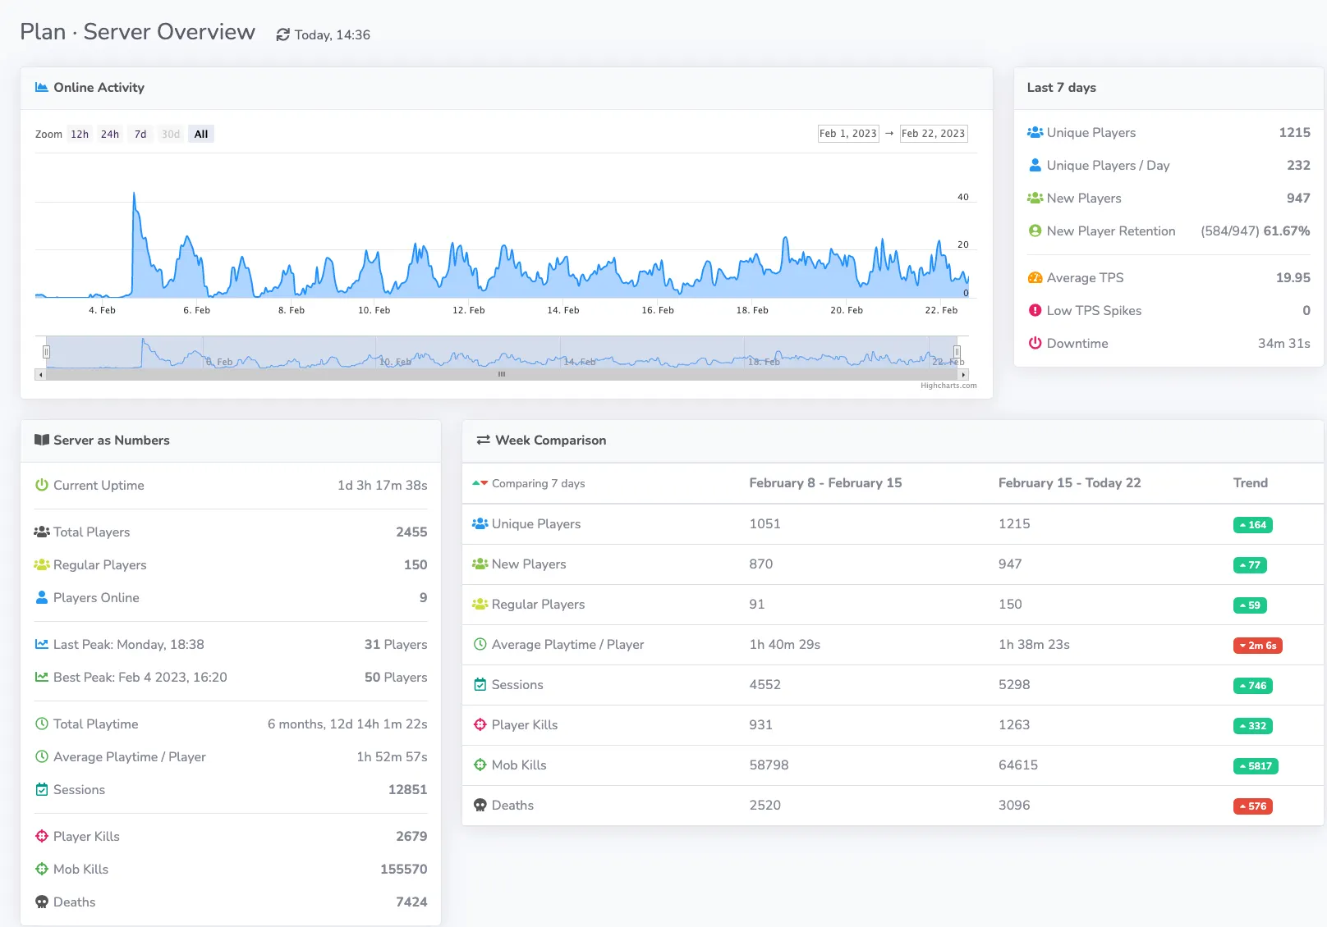Switch chart zoom to 7d
Image resolution: width=1327 pixels, height=927 pixels.
(140, 134)
